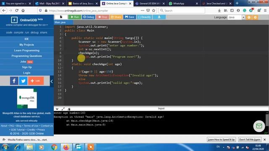
Task: Switch to the Basics of Java browser tab
Action: [x=83, y=3]
